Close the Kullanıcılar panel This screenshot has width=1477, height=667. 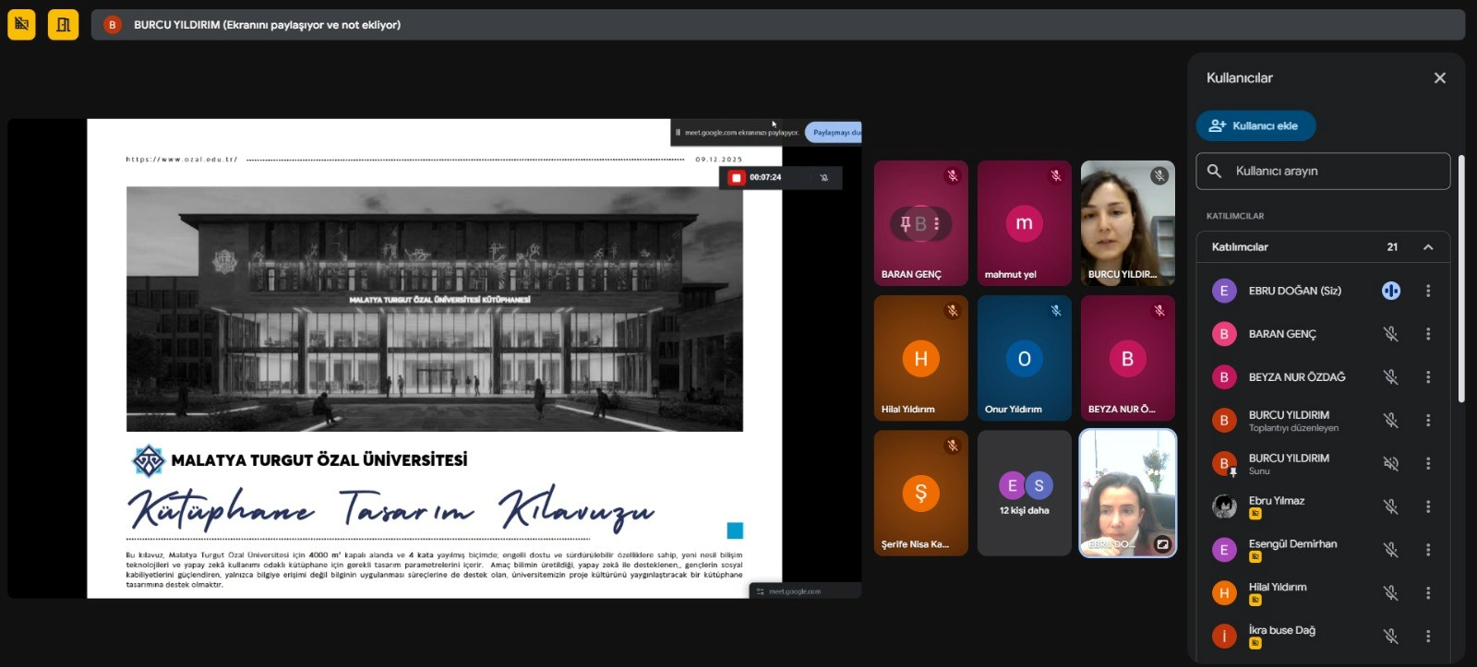pyautogui.click(x=1439, y=78)
